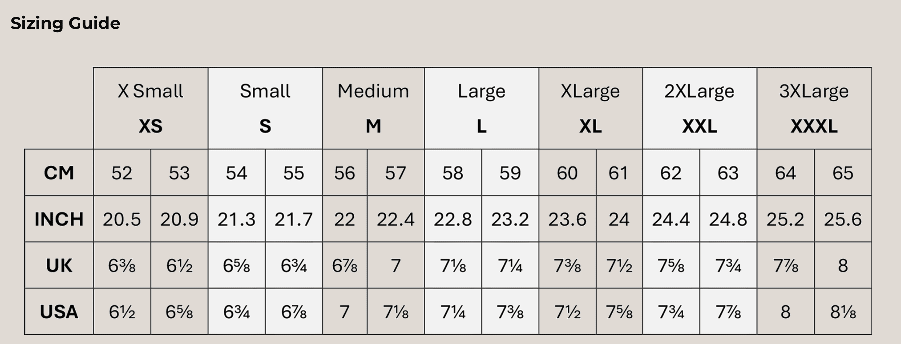Select the 22.4 inch cell

pyautogui.click(x=396, y=219)
